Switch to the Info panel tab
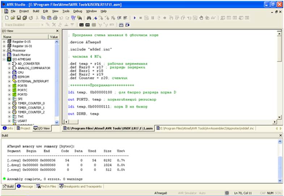The width and height of the screenshot is (284, 196). pyautogui.click(x=8, y=128)
